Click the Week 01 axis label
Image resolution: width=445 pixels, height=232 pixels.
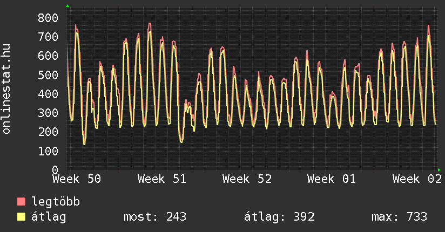(332, 179)
